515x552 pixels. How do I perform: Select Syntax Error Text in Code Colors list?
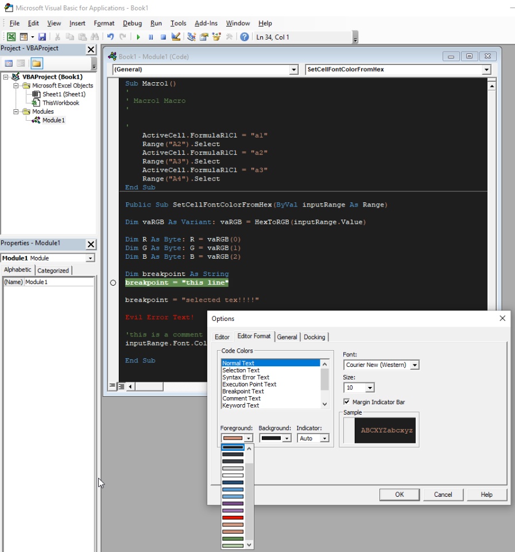click(x=270, y=377)
